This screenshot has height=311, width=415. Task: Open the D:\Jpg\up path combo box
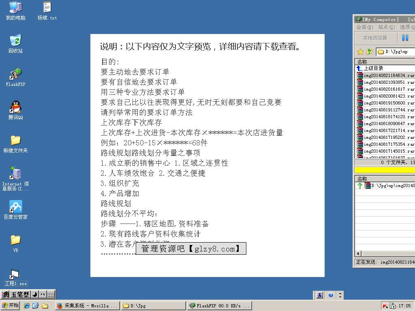pos(396,51)
